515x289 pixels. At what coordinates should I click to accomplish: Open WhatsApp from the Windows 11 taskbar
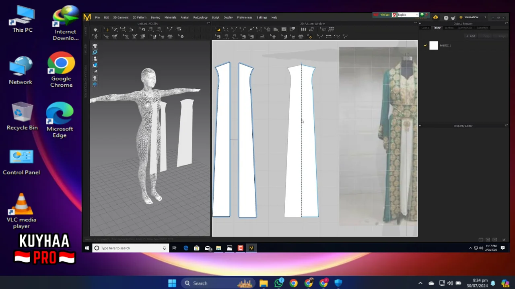(278, 283)
